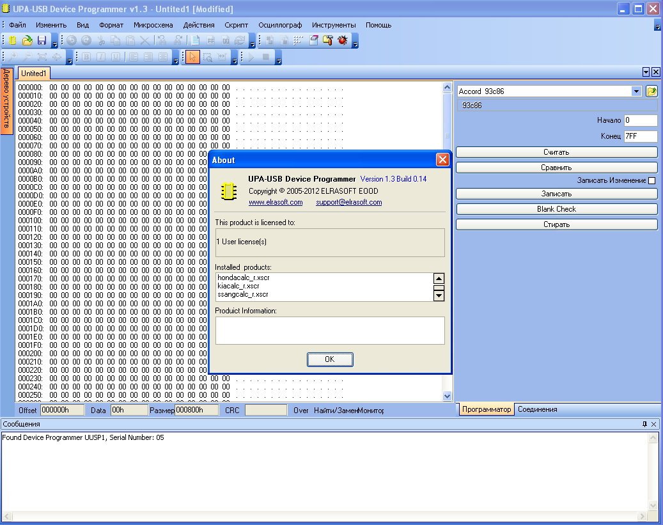The height and width of the screenshot is (525, 663).
Task: Select hondacalc_r.xscr in installed products
Action: click(x=244, y=278)
